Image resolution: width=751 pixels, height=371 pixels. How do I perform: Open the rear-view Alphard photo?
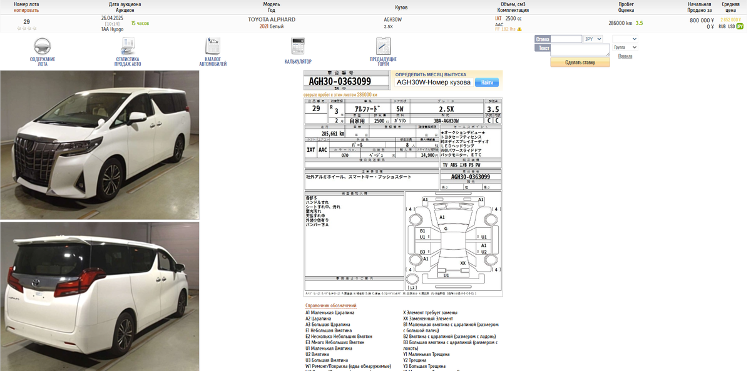(x=100, y=297)
